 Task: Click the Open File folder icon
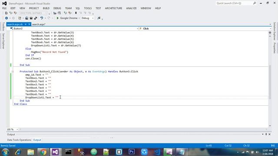pos(26,18)
